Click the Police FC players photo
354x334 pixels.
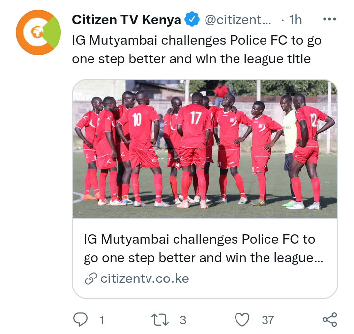(205, 148)
